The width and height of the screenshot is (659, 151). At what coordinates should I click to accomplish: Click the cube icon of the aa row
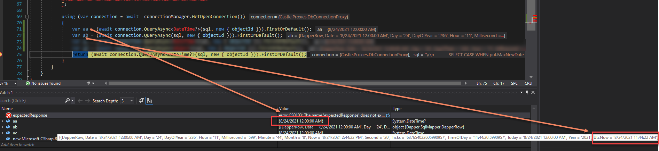[x=8, y=121]
